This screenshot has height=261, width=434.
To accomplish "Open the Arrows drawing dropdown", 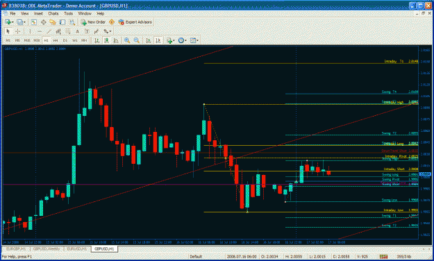I will pos(107,31).
